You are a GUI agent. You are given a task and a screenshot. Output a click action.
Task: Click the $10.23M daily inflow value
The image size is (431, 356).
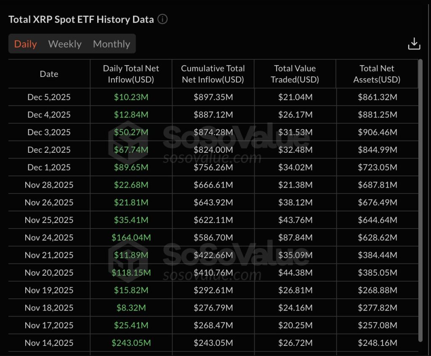[131, 97]
